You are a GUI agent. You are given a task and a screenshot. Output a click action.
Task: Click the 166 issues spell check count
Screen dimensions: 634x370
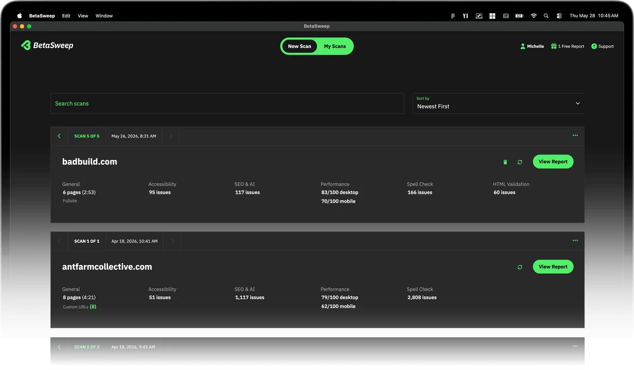(420, 193)
